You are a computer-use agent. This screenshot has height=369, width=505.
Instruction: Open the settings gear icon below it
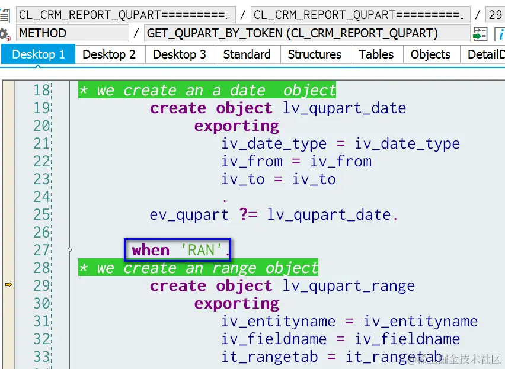7,34
